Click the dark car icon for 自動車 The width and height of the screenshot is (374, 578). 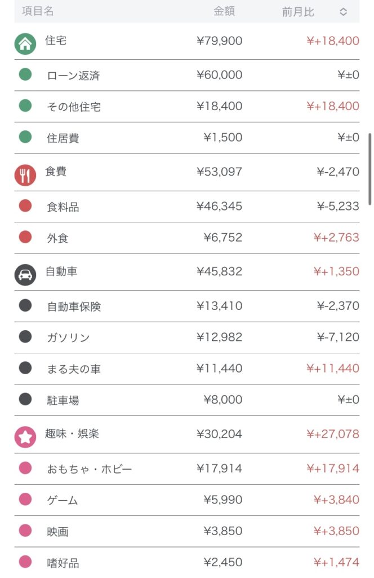click(25, 275)
